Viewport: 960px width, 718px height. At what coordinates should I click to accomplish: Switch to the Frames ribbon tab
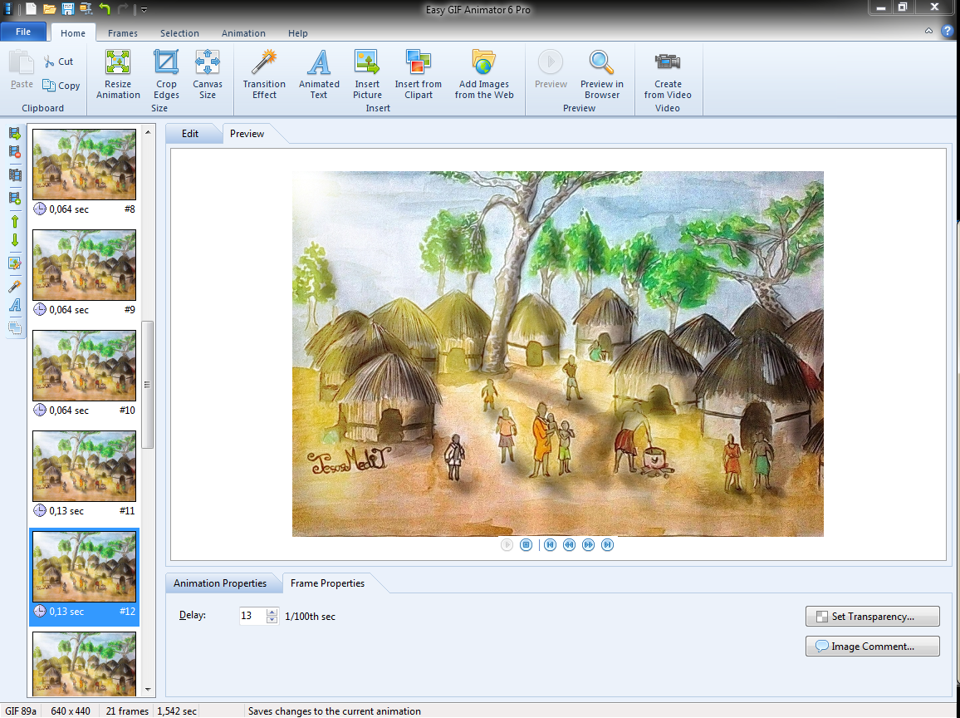tap(122, 33)
